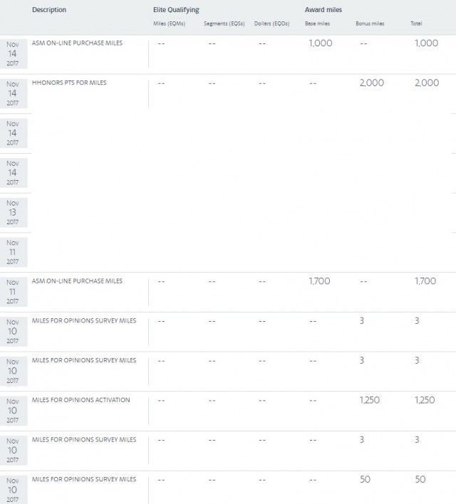Select the Bonus miles column header

click(x=370, y=23)
